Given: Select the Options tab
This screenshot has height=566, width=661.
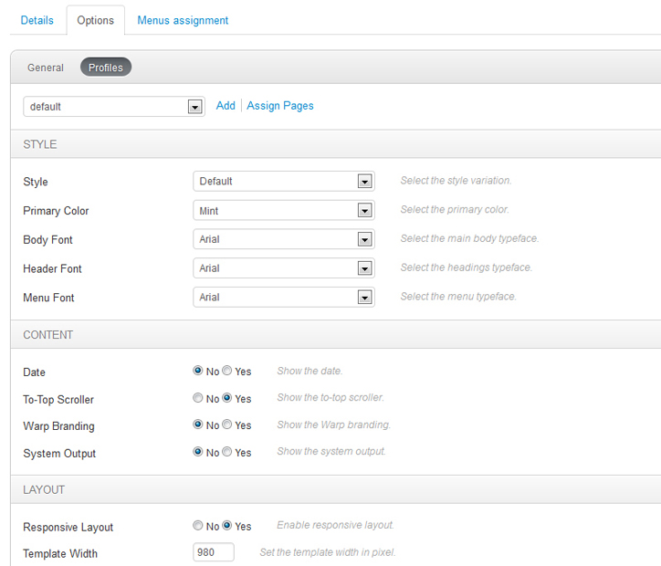Looking at the screenshot, I should [96, 20].
